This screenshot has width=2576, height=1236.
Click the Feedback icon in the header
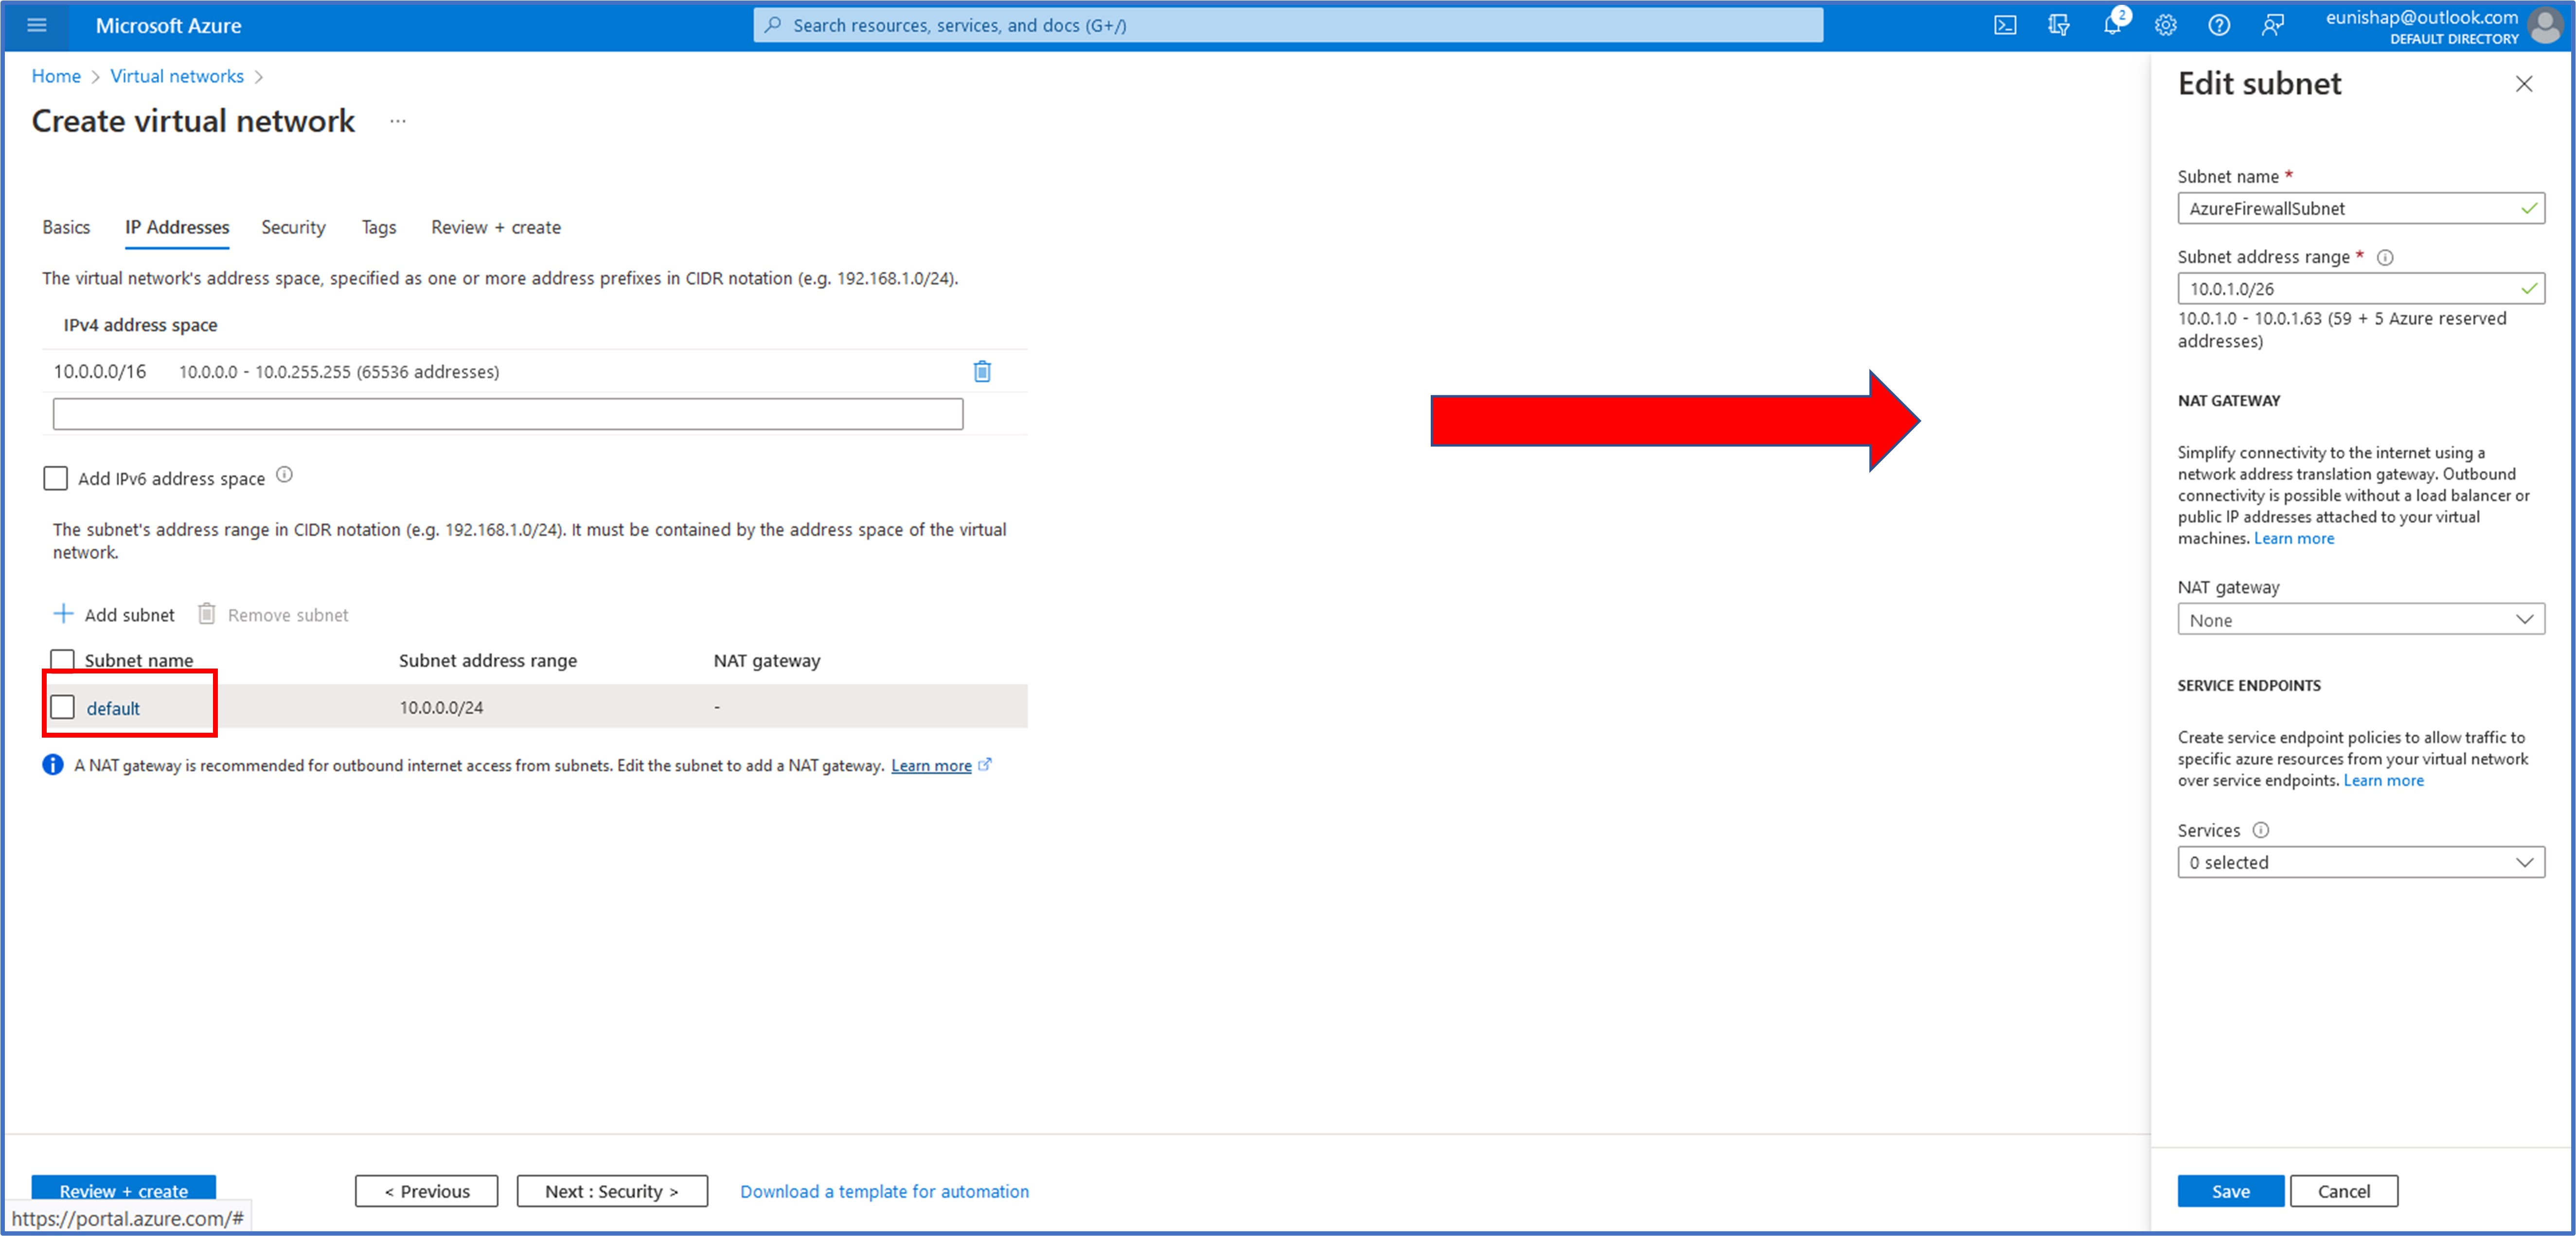coord(2272,25)
